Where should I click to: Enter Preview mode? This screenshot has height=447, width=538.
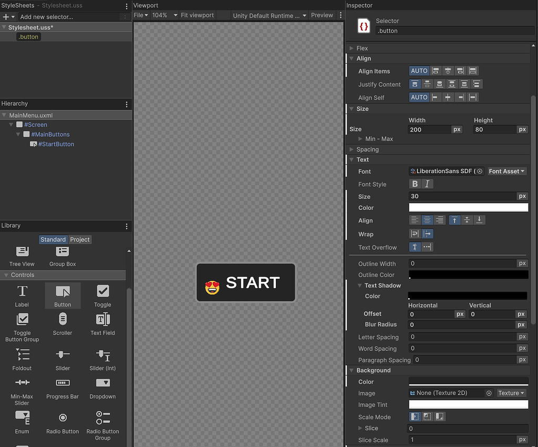point(322,15)
